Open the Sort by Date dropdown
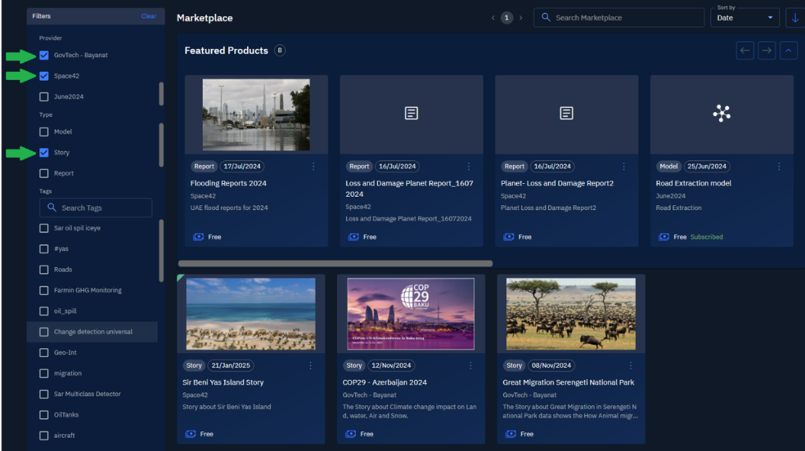805x451 pixels. (x=745, y=18)
